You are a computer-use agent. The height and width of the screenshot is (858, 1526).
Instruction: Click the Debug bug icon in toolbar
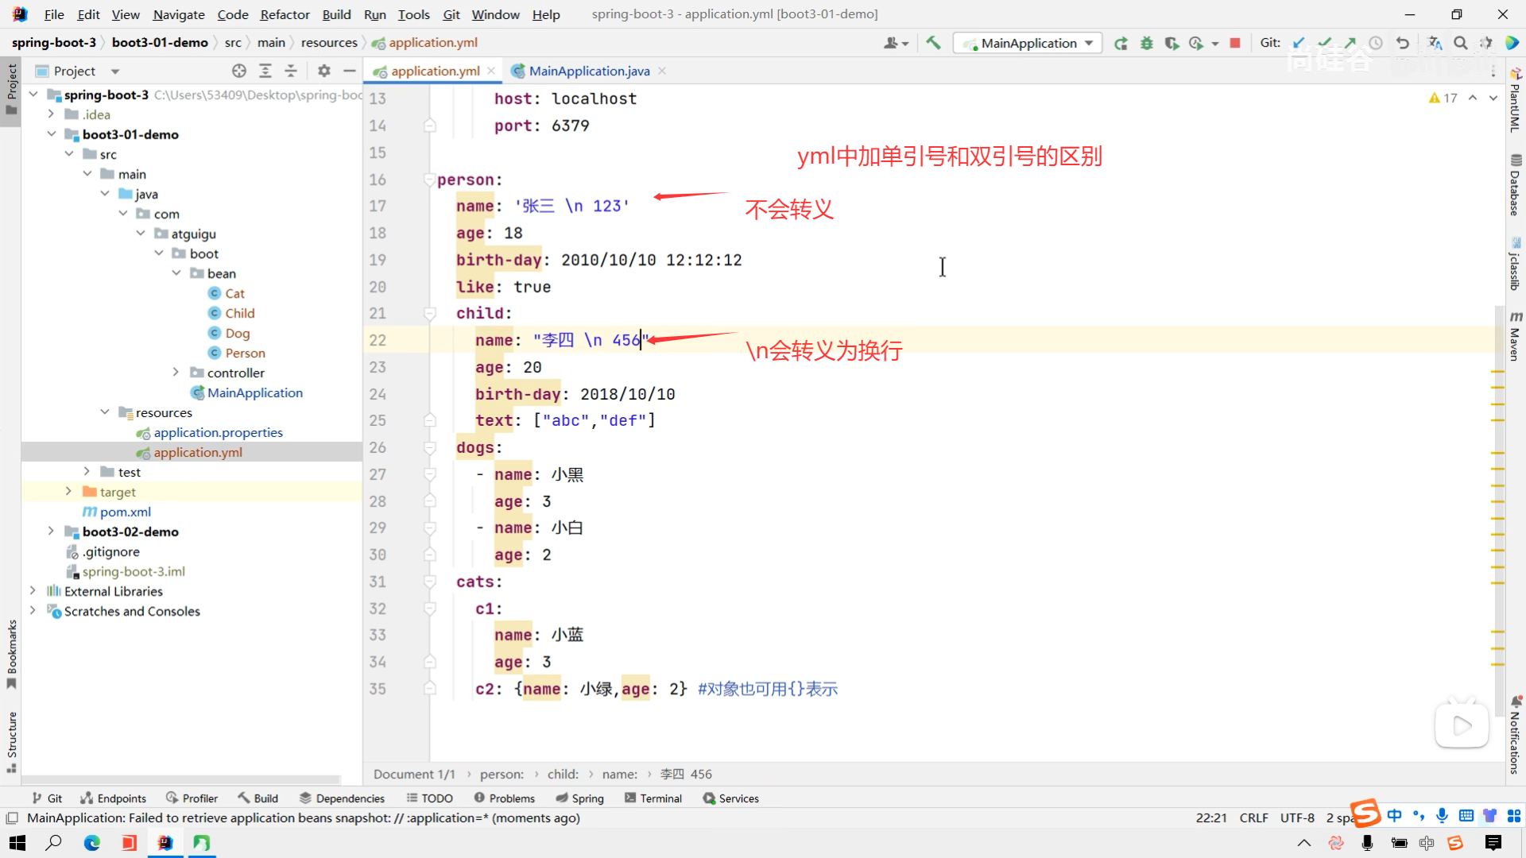pyautogui.click(x=1146, y=43)
